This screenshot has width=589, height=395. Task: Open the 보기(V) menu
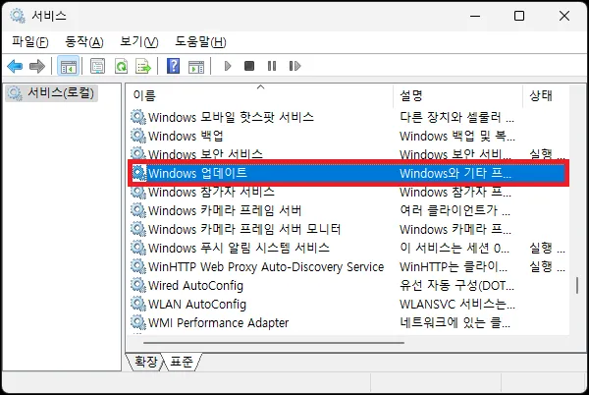[x=139, y=41]
